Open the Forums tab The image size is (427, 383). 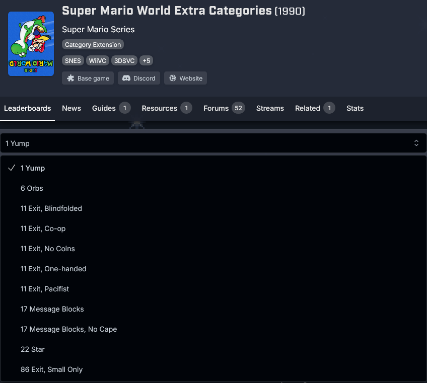224,108
